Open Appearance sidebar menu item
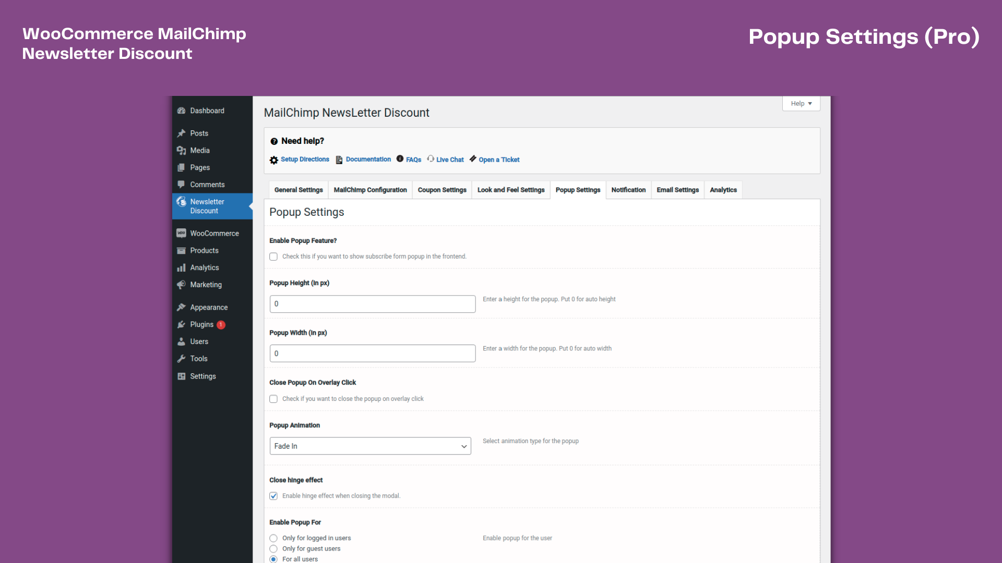Screen dimensions: 1002x563 click(x=212, y=308)
